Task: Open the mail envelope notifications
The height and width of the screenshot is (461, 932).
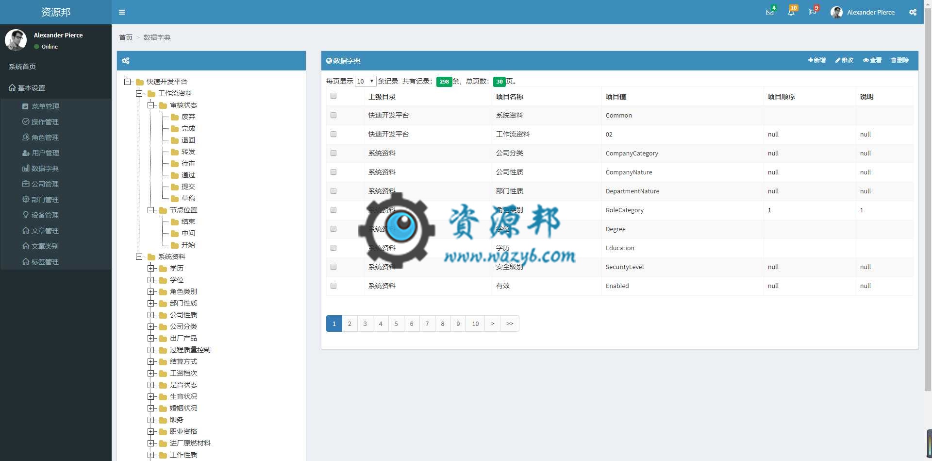Action: (770, 12)
